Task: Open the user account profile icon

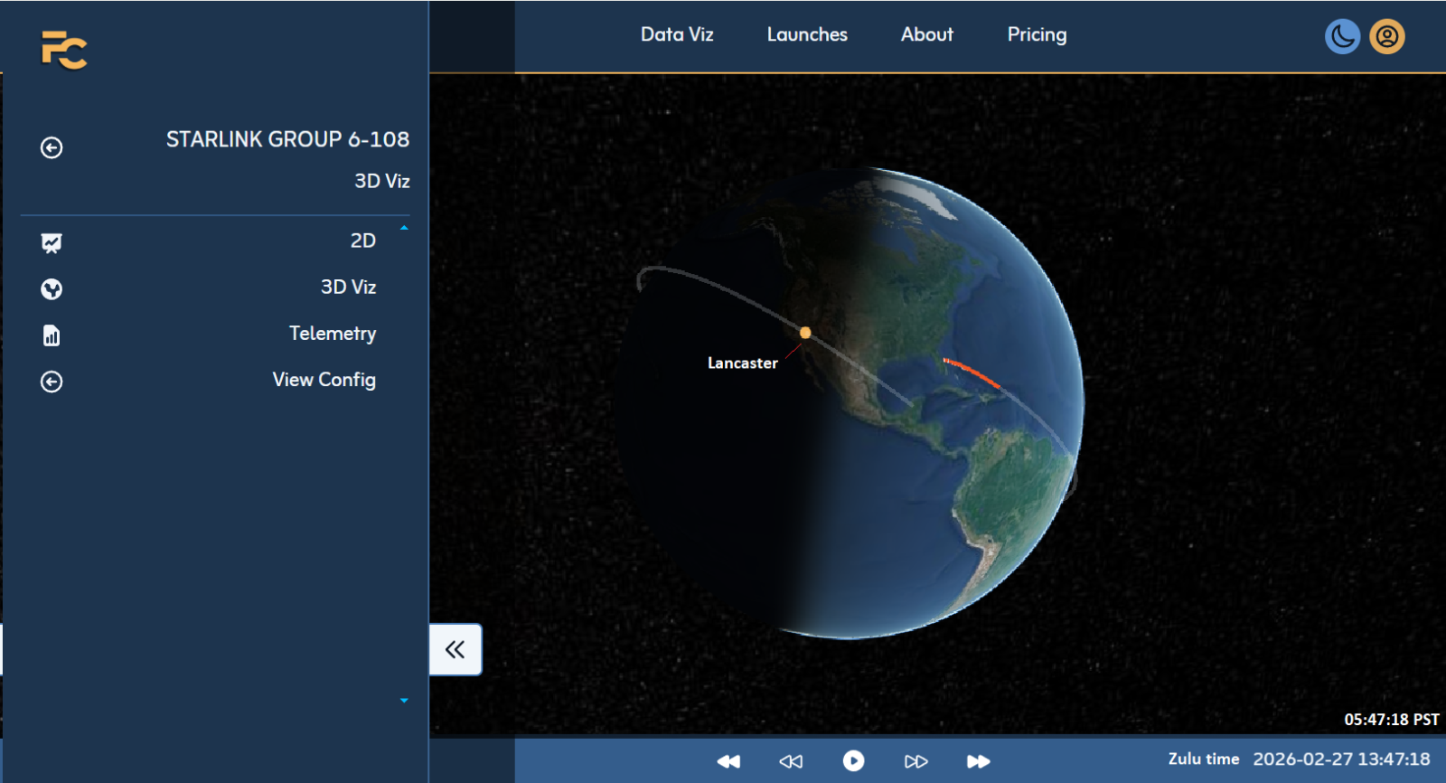Action: coord(1386,37)
